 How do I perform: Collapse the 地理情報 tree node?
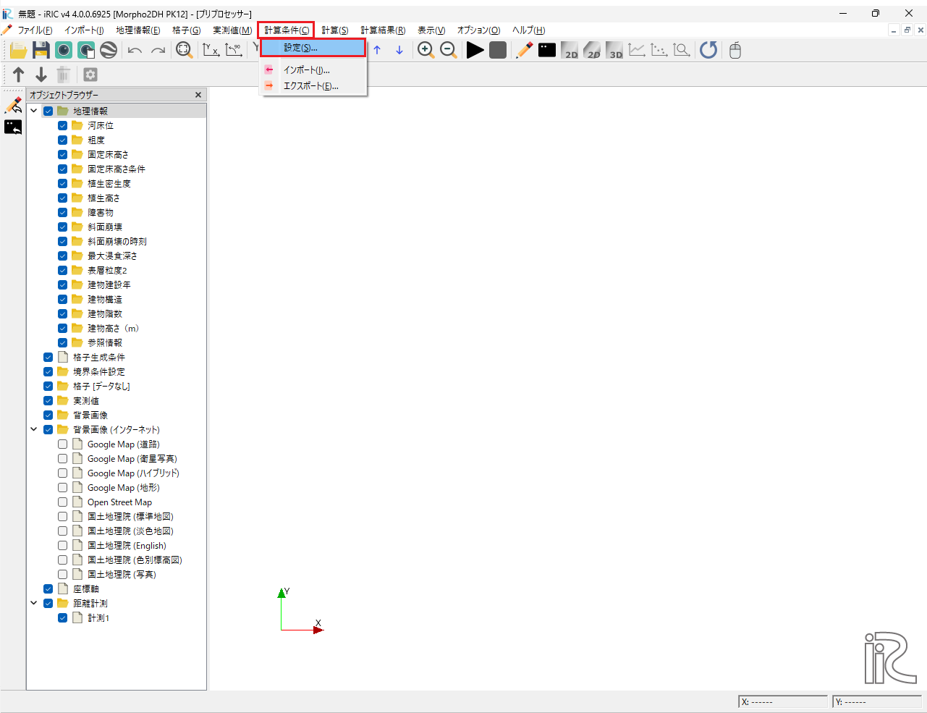pyautogui.click(x=34, y=111)
